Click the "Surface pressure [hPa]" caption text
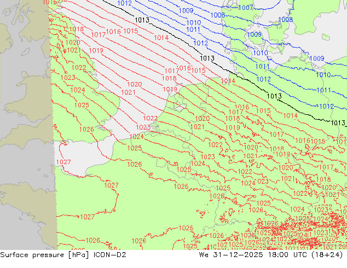347x268 pixels. (x=44, y=255)
